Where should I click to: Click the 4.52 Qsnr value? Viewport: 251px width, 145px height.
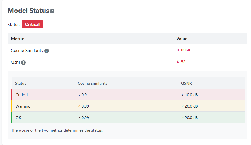point(181,62)
